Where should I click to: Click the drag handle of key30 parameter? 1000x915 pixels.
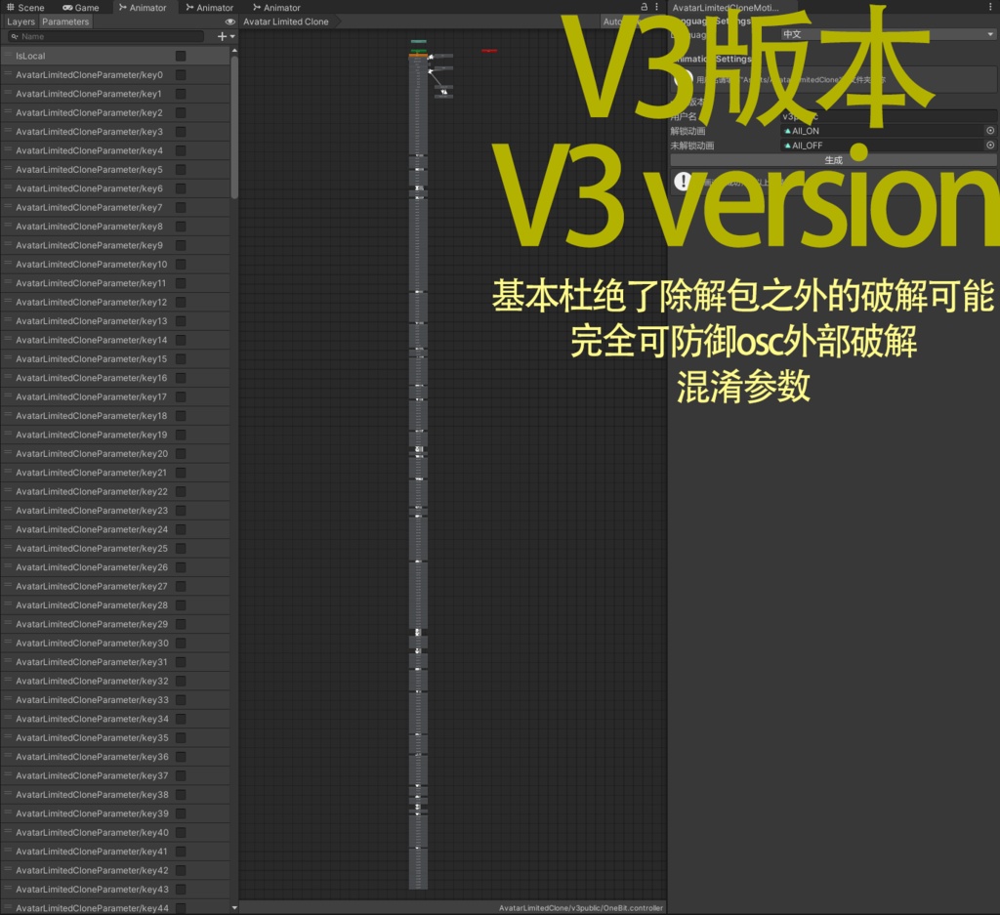[x=8, y=644]
